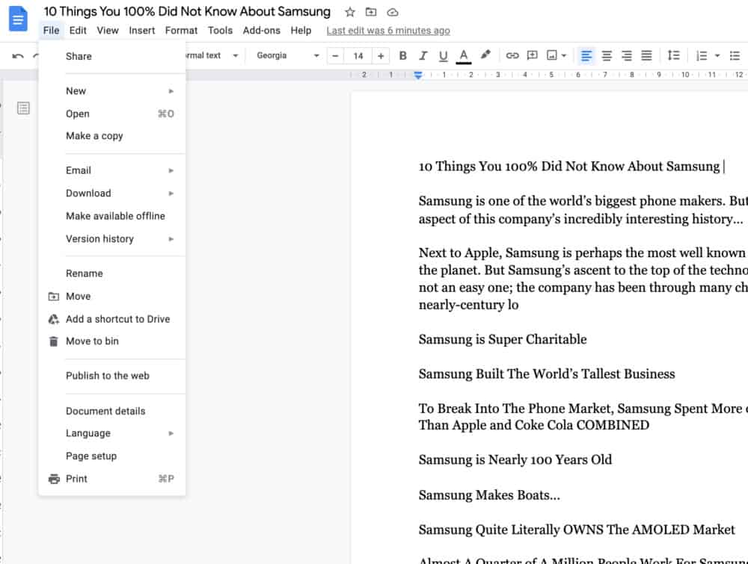748x564 pixels.
Task: Add a comment using the toolbar icon
Action: pyautogui.click(x=532, y=55)
